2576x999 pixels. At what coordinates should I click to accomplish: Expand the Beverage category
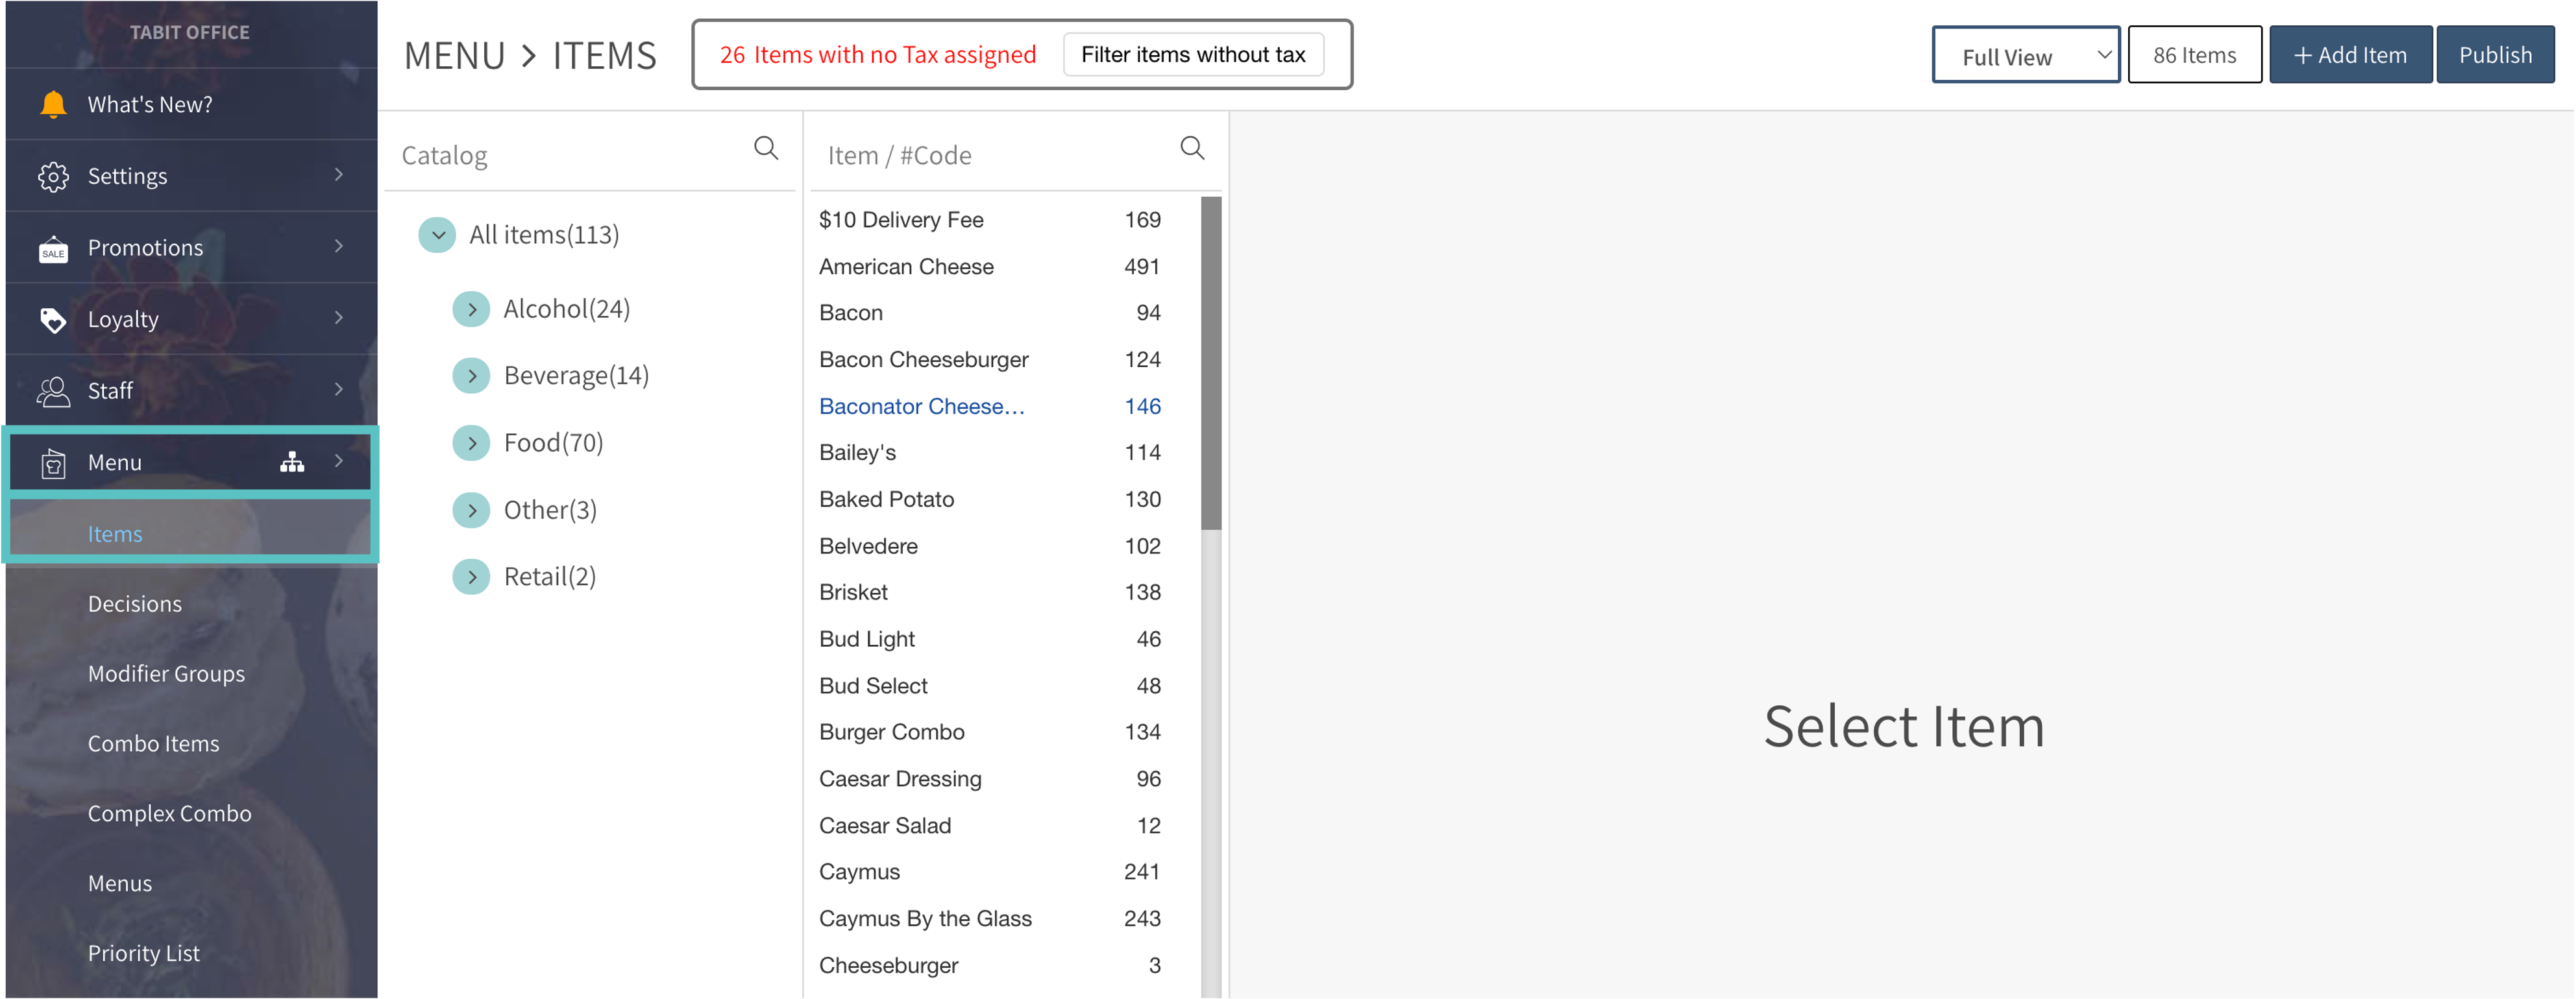tap(471, 376)
